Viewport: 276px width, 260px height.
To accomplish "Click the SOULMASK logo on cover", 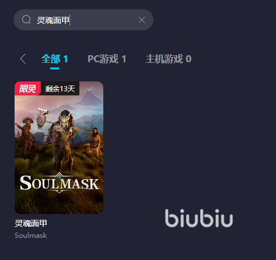I will pos(60,183).
